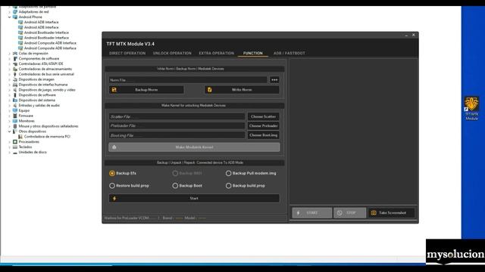The width and height of the screenshot is (485, 272).
Task: Click the Adaptadores de red icon
Action: [15, 12]
